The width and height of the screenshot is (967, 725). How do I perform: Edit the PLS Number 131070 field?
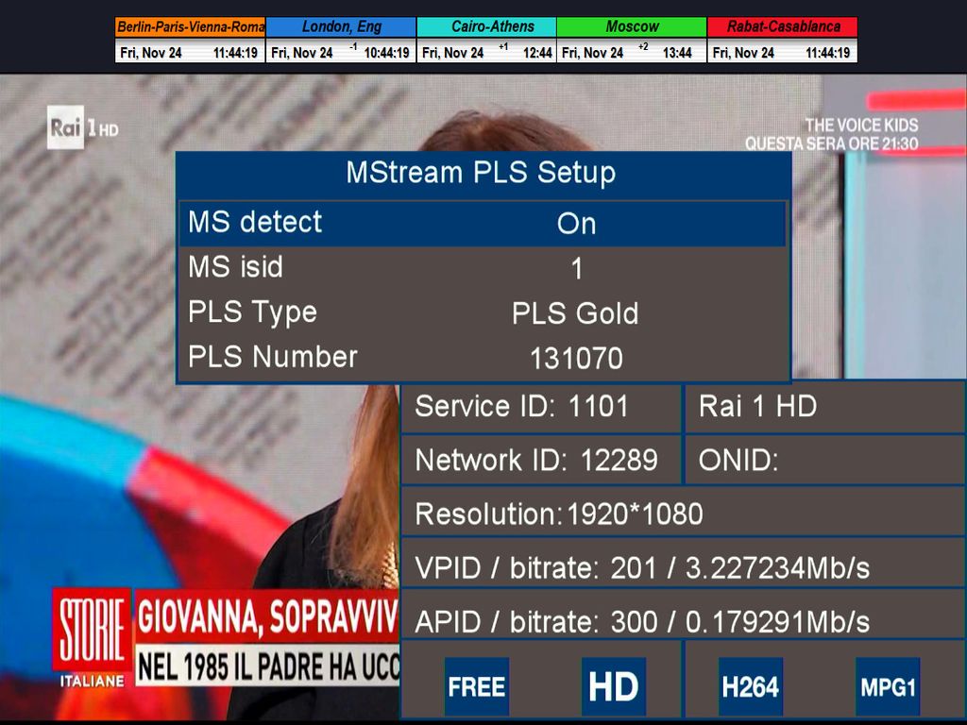pos(576,359)
